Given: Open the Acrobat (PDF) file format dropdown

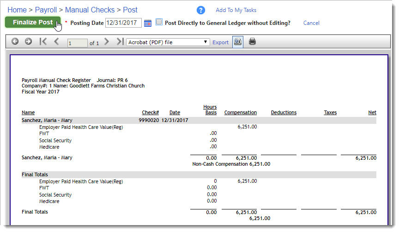Looking at the screenshot, I should [168, 42].
